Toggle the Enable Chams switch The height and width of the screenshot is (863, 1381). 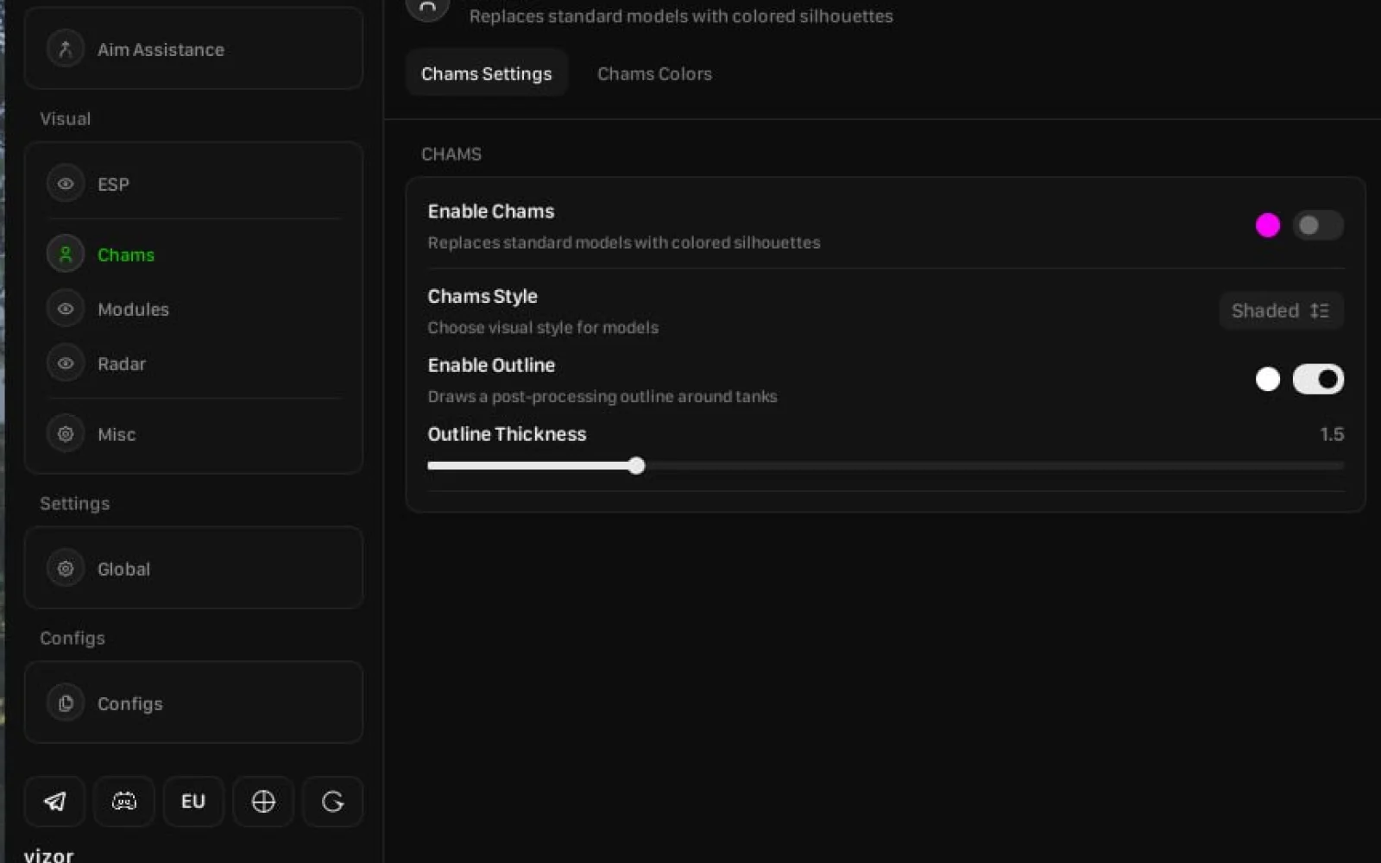click(x=1318, y=225)
